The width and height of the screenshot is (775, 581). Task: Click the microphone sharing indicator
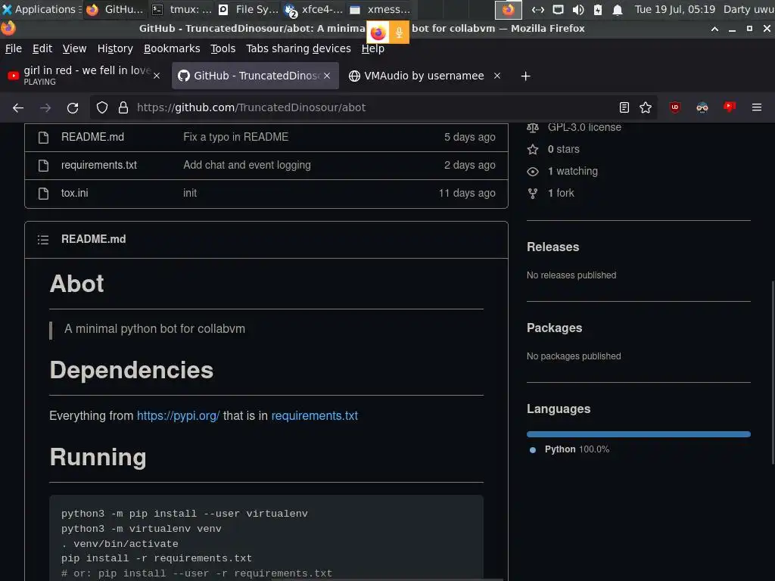(399, 33)
